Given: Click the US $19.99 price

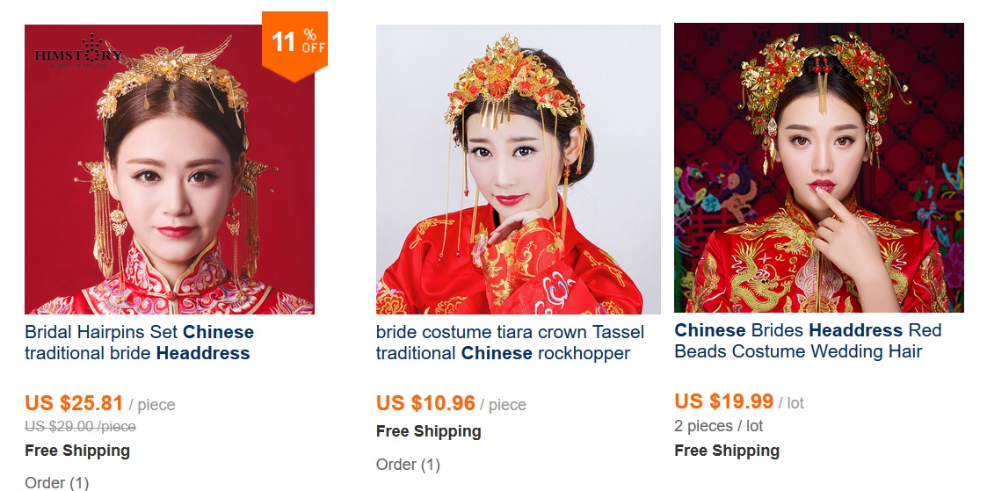Looking at the screenshot, I should (x=724, y=401).
